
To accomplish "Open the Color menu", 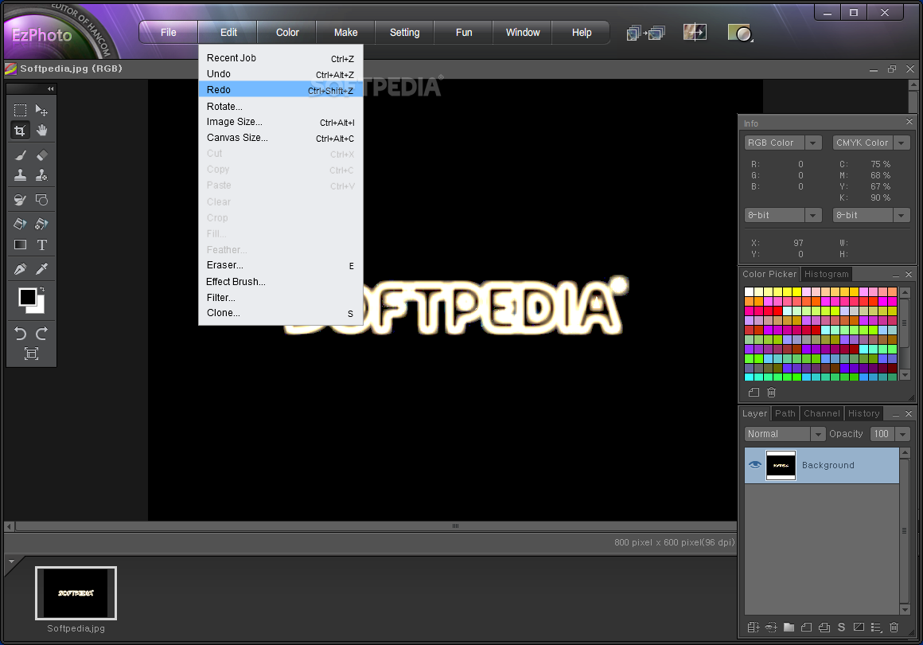I will click(x=287, y=33).
